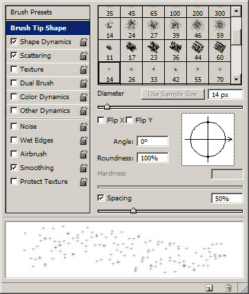Toggle the lock icon for Noise

click(x=83, y=127)
